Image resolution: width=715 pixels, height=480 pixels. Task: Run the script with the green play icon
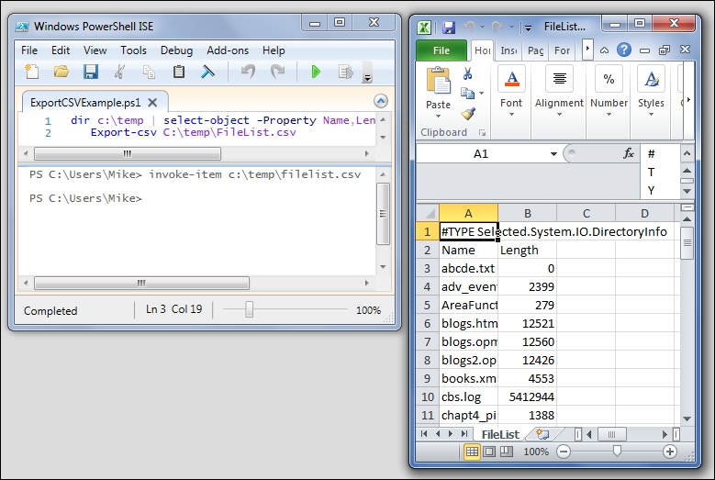point(316,72)
